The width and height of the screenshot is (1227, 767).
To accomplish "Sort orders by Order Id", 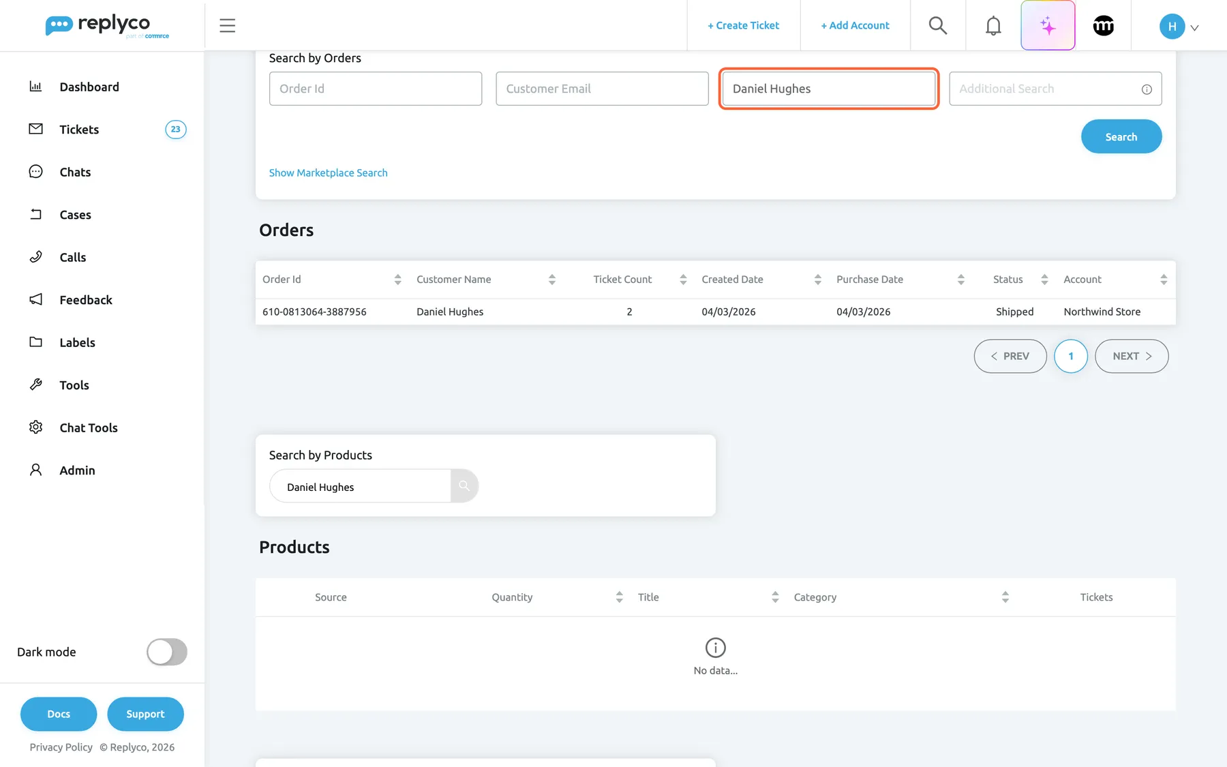I will pos(397,280).
